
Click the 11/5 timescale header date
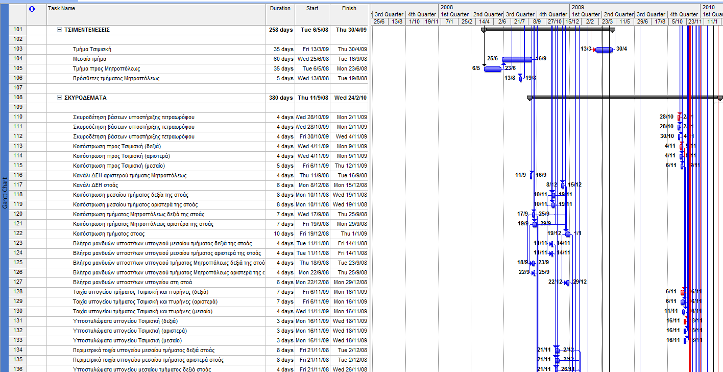[x=624, y=21]
